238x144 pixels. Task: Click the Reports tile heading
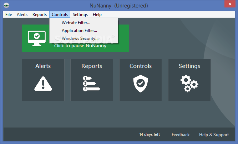point(92,66)
